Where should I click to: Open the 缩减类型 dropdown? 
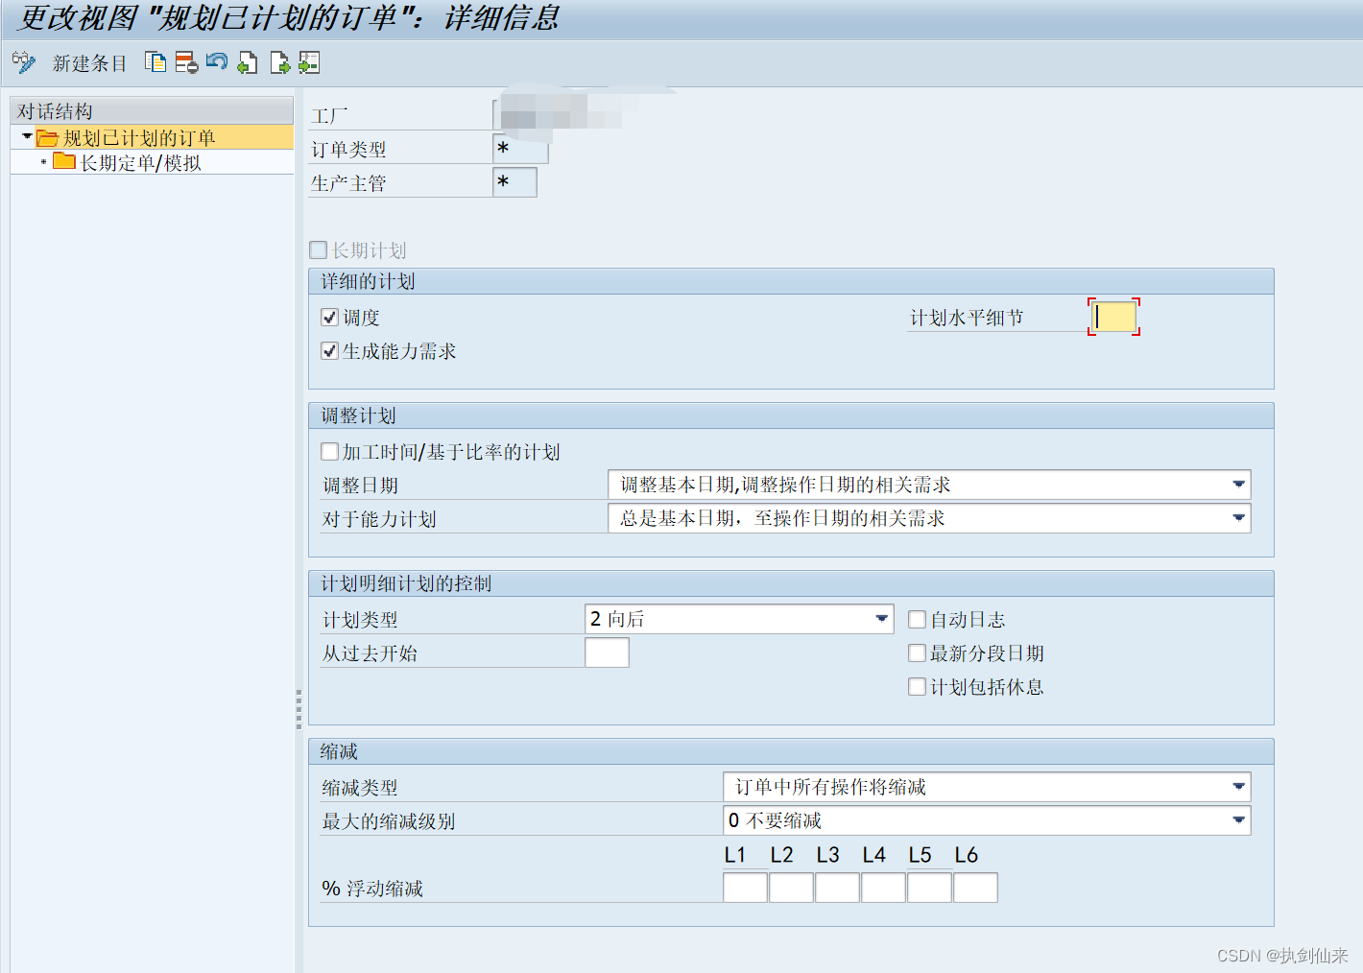(x=1238, y=787)
